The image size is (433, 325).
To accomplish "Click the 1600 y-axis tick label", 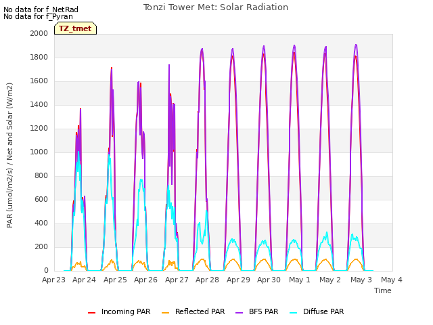I will [39, 81].
